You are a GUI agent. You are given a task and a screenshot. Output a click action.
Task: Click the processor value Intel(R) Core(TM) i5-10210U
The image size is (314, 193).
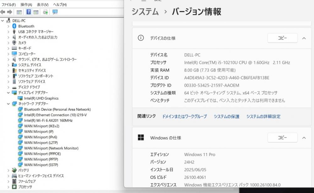click(x=237, y=63)
